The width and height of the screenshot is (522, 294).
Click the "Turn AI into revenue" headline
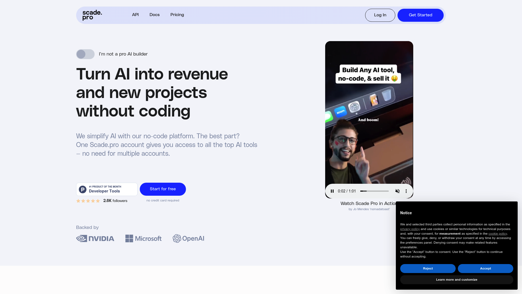(152, 93)
